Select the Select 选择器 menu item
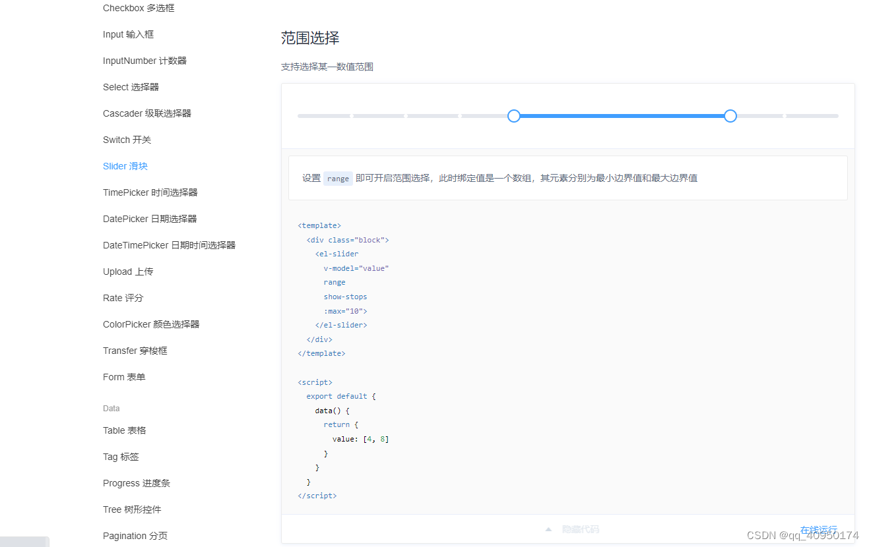 tap(131, 87)
